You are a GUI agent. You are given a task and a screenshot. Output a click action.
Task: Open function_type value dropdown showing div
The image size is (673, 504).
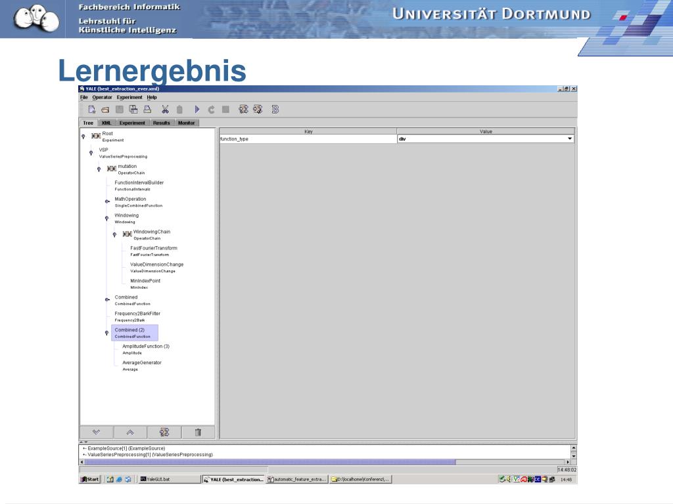click(x=486, y=139)
